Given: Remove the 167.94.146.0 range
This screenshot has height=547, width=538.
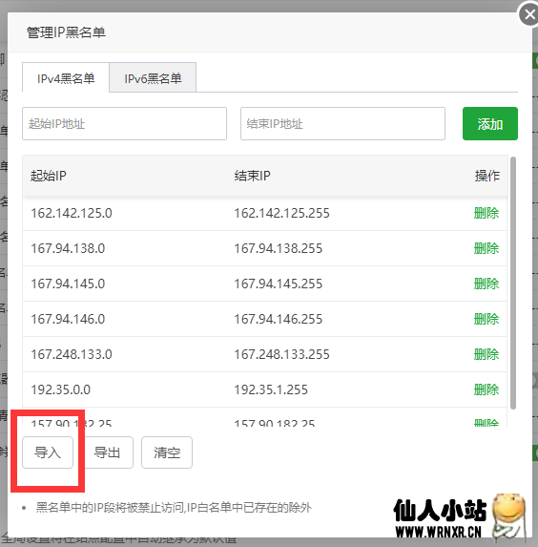Looking at the screenshot, I should point(486,319).
